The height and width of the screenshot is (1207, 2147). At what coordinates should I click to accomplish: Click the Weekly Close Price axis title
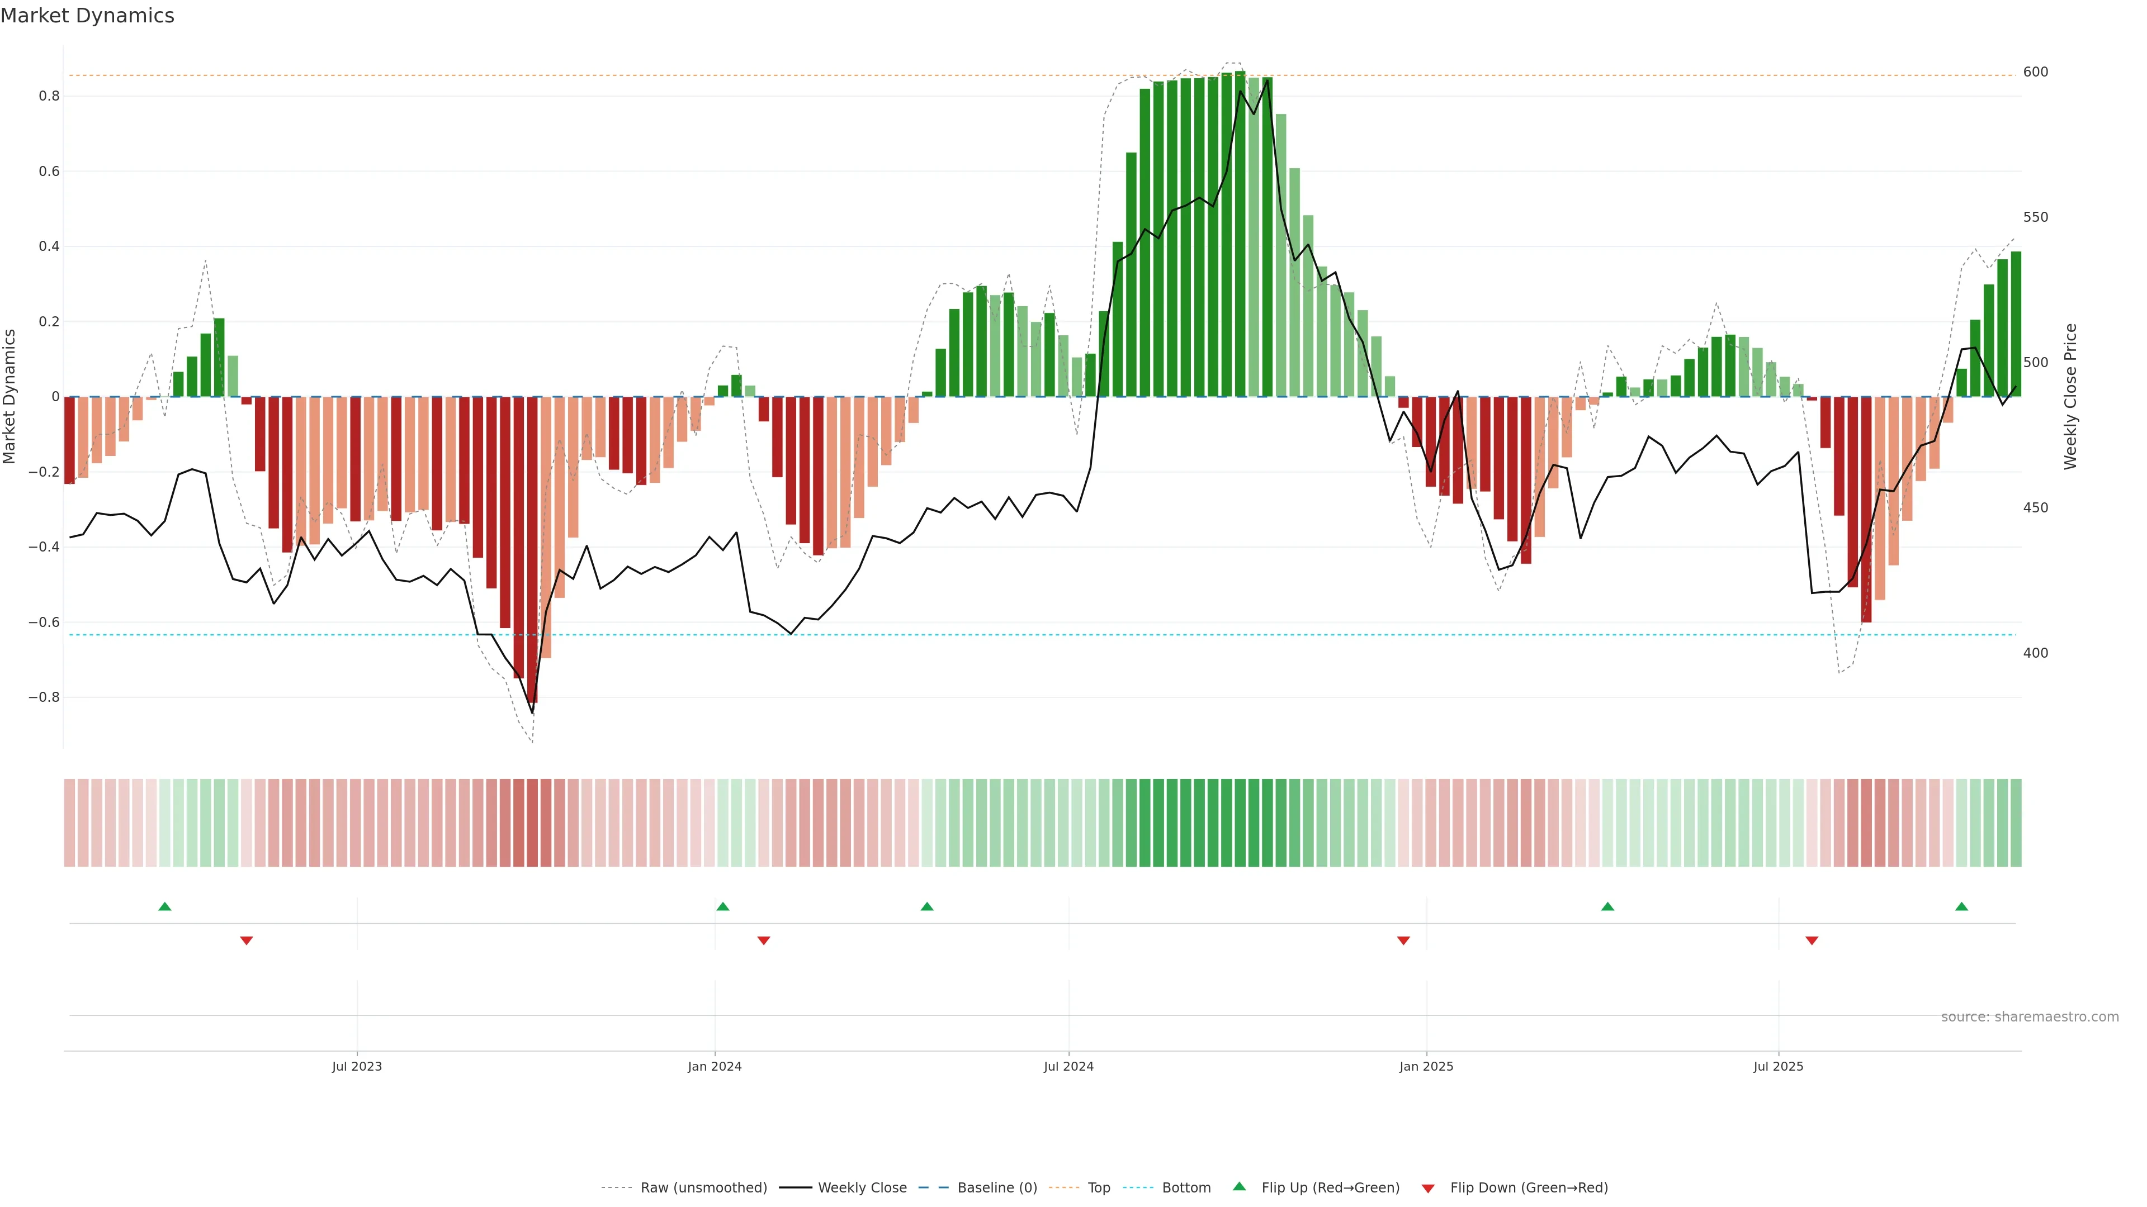pos(2070,397)
